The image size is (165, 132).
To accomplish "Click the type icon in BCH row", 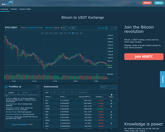I will [x=111, y=100].
